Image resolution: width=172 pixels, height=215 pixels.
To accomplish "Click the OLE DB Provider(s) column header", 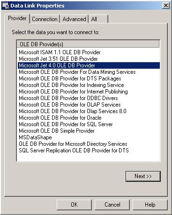I will click(88, 44).
